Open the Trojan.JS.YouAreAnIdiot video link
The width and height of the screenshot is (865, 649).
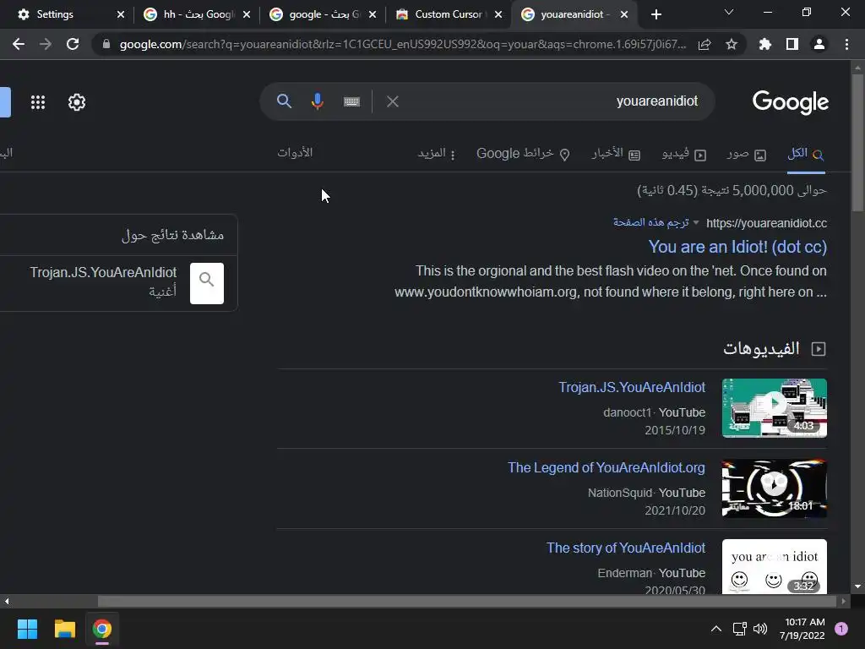[x=632, y=387]
